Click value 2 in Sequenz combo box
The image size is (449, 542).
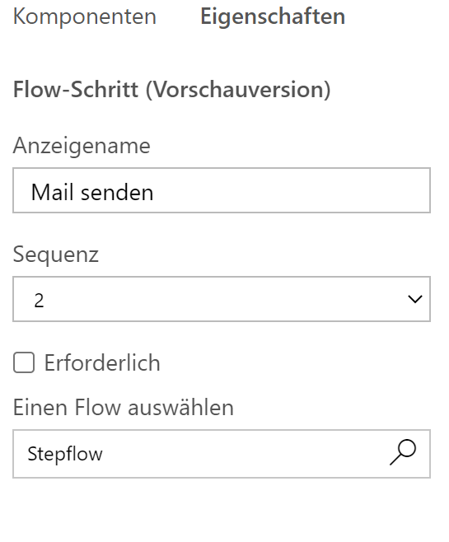click(39, 301)
